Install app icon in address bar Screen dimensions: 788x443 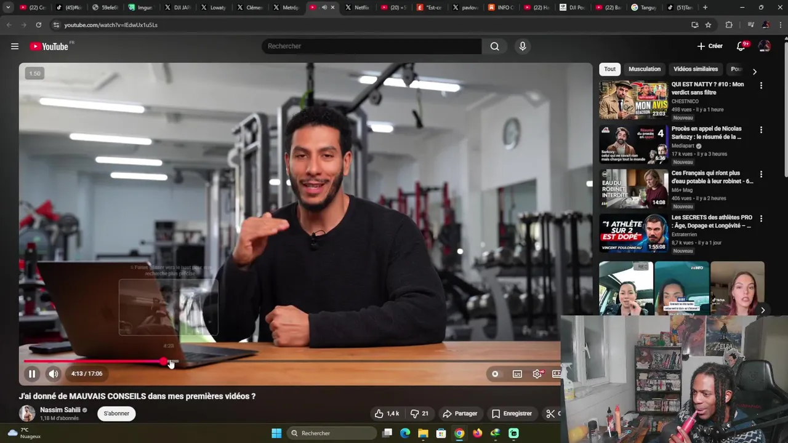[x=694, y=25]
